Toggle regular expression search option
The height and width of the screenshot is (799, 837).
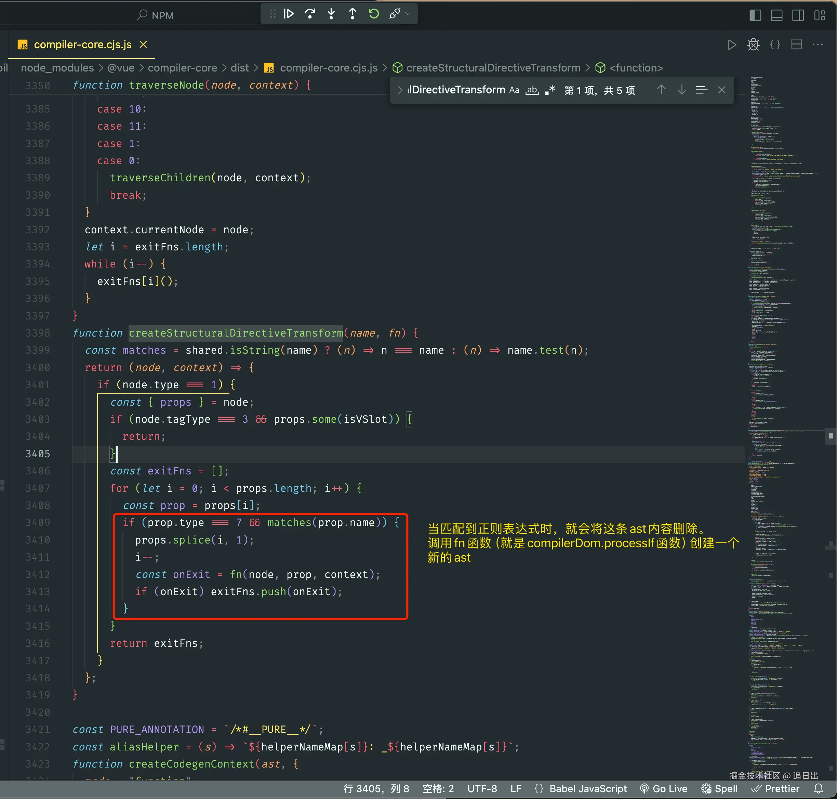click(550, 90)
